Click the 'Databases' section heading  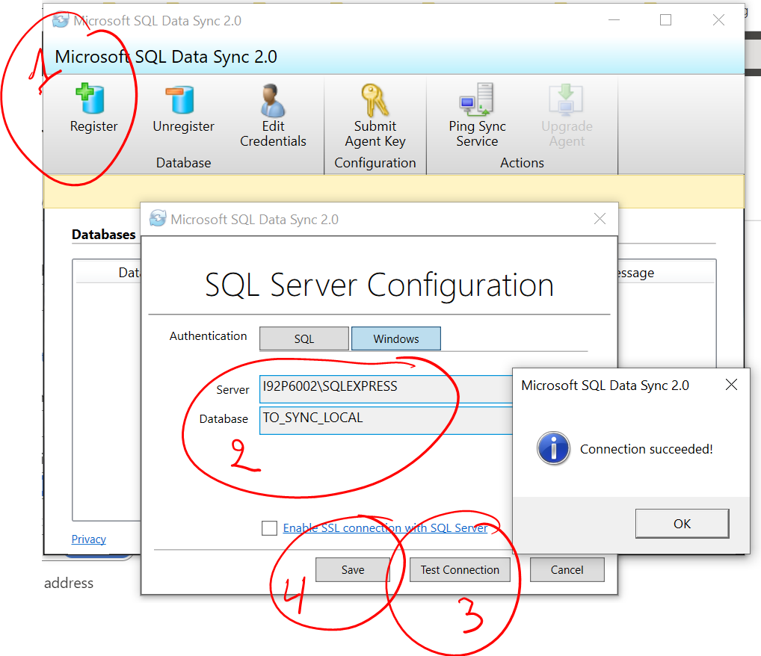(104, 235)
